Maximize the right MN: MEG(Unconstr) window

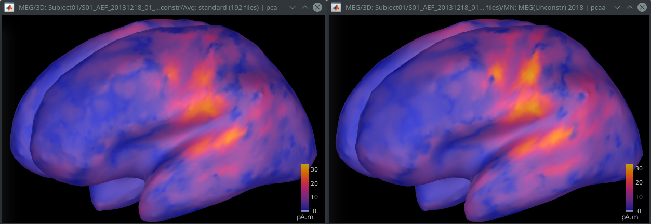(631, 7)
